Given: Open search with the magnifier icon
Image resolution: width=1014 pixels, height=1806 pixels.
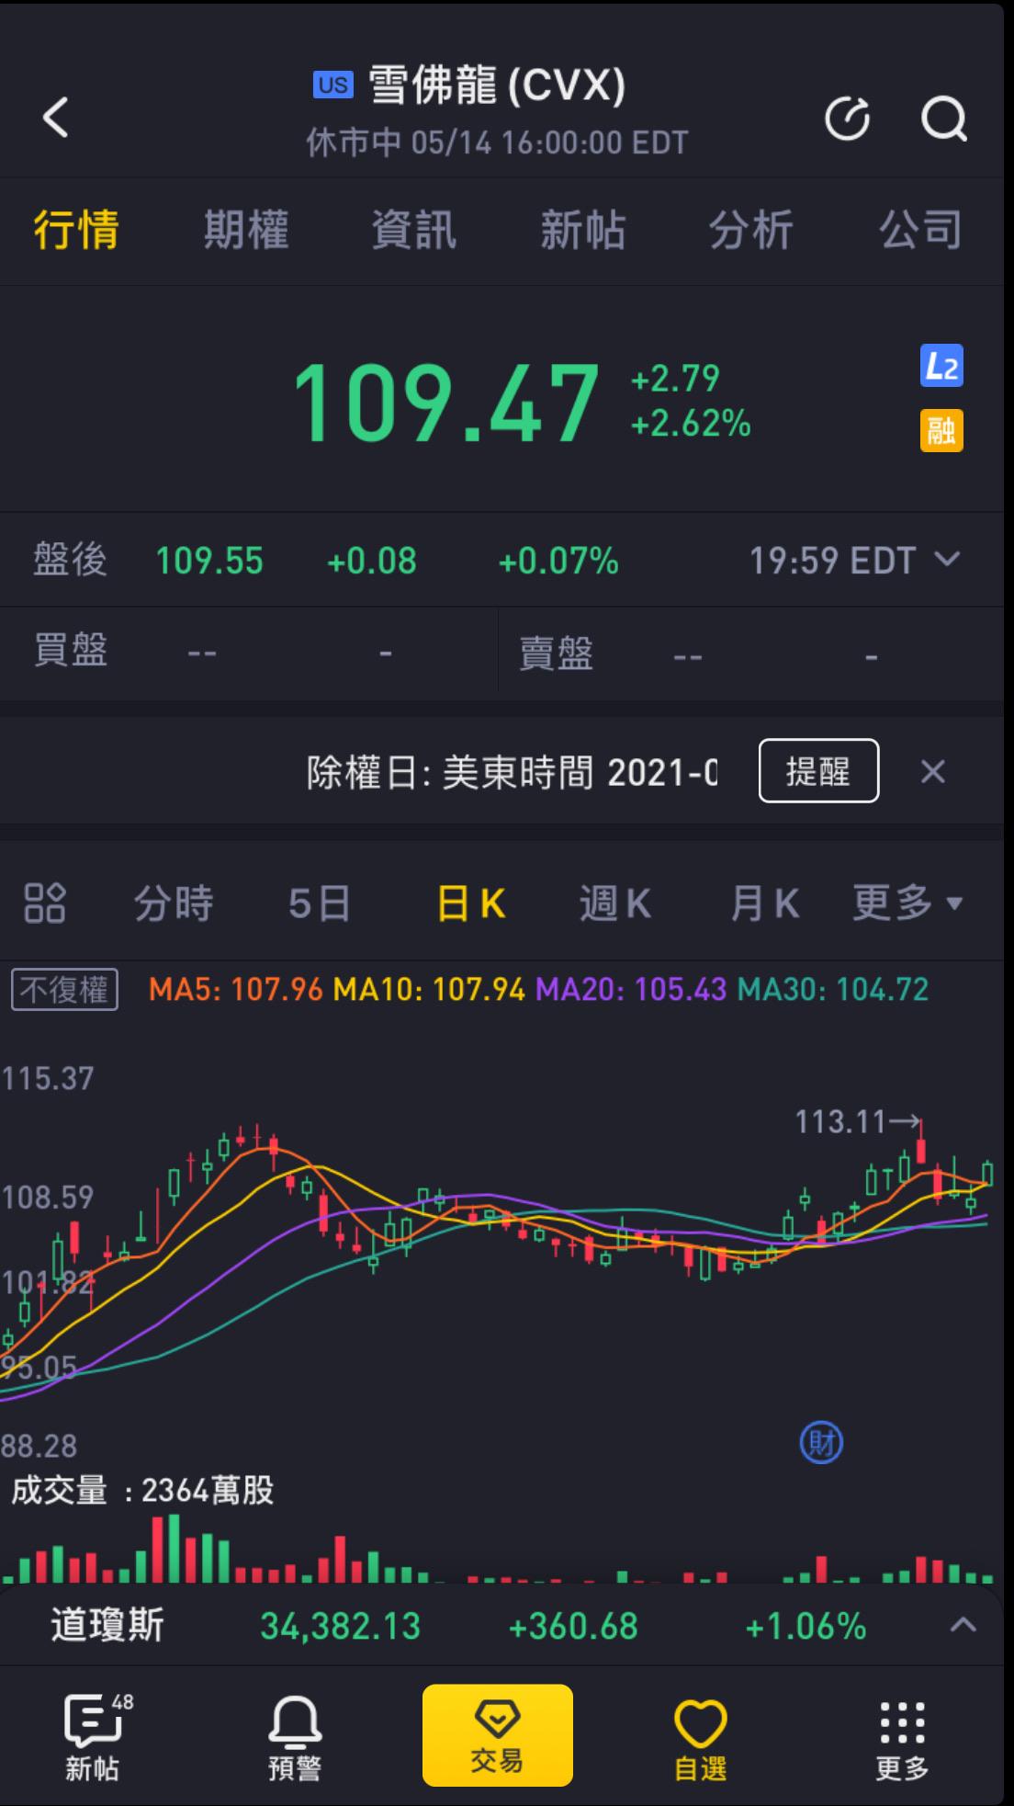Looking at the screenshot, I should tap(944, 119).
